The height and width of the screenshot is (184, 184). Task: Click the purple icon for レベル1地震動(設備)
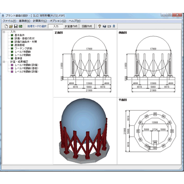(x=12, y=65)
